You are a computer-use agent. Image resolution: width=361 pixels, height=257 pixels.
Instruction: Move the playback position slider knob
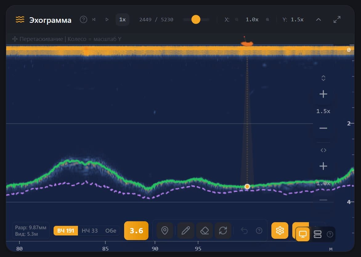coord(196,20)
